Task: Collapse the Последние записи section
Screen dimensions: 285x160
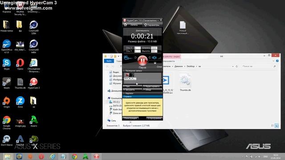Action: pyautogui.click(x=142, y=71)
